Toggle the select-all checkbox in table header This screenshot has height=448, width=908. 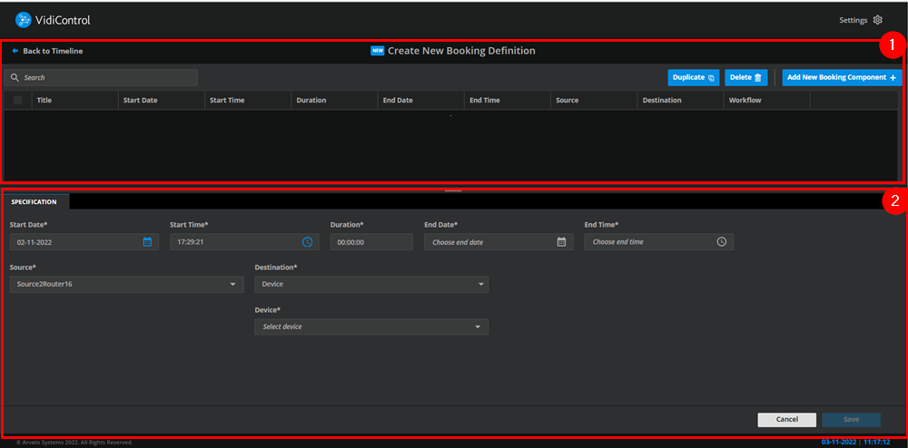(17, 101)
